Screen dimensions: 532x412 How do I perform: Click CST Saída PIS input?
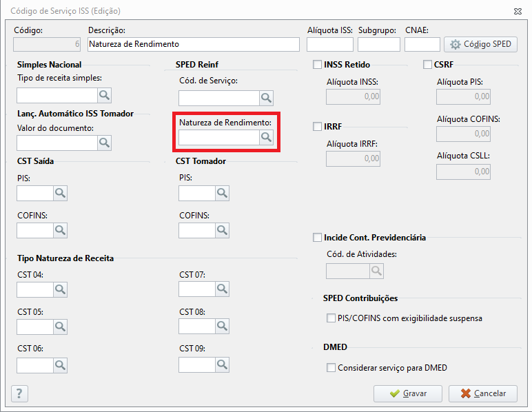pyautogui.click(x=35, y=193)
